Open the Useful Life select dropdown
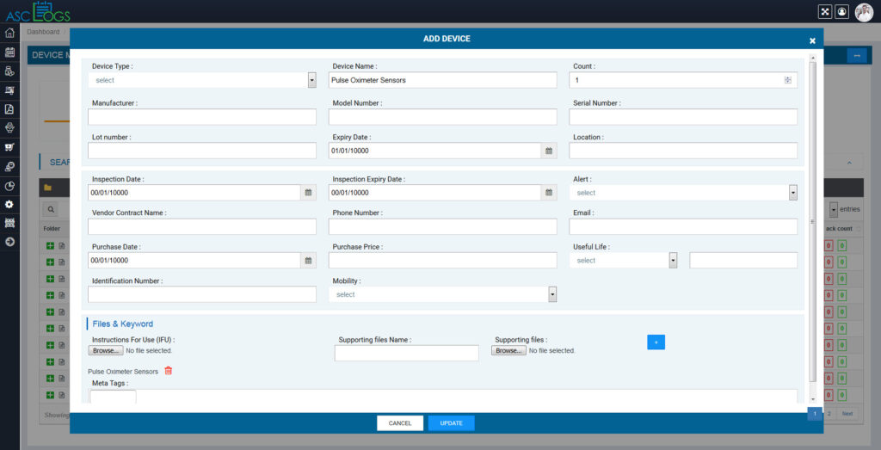881x450 pixels. (673, 260)
